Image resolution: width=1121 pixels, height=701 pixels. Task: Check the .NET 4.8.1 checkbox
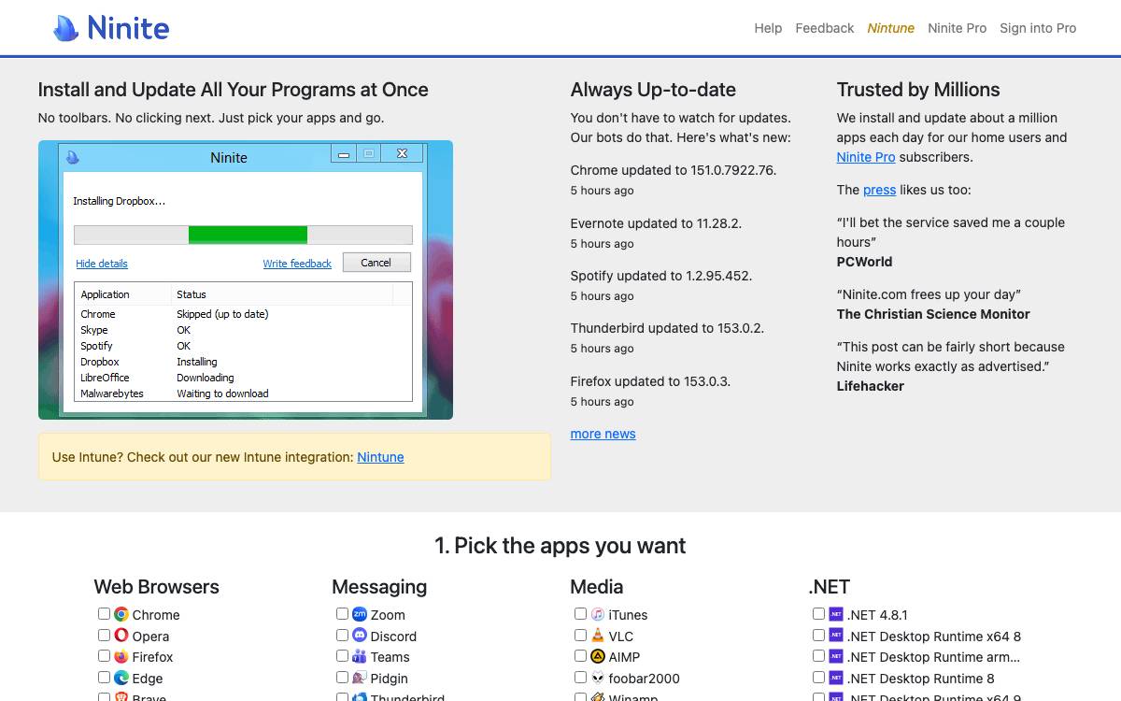click(818, 614)
